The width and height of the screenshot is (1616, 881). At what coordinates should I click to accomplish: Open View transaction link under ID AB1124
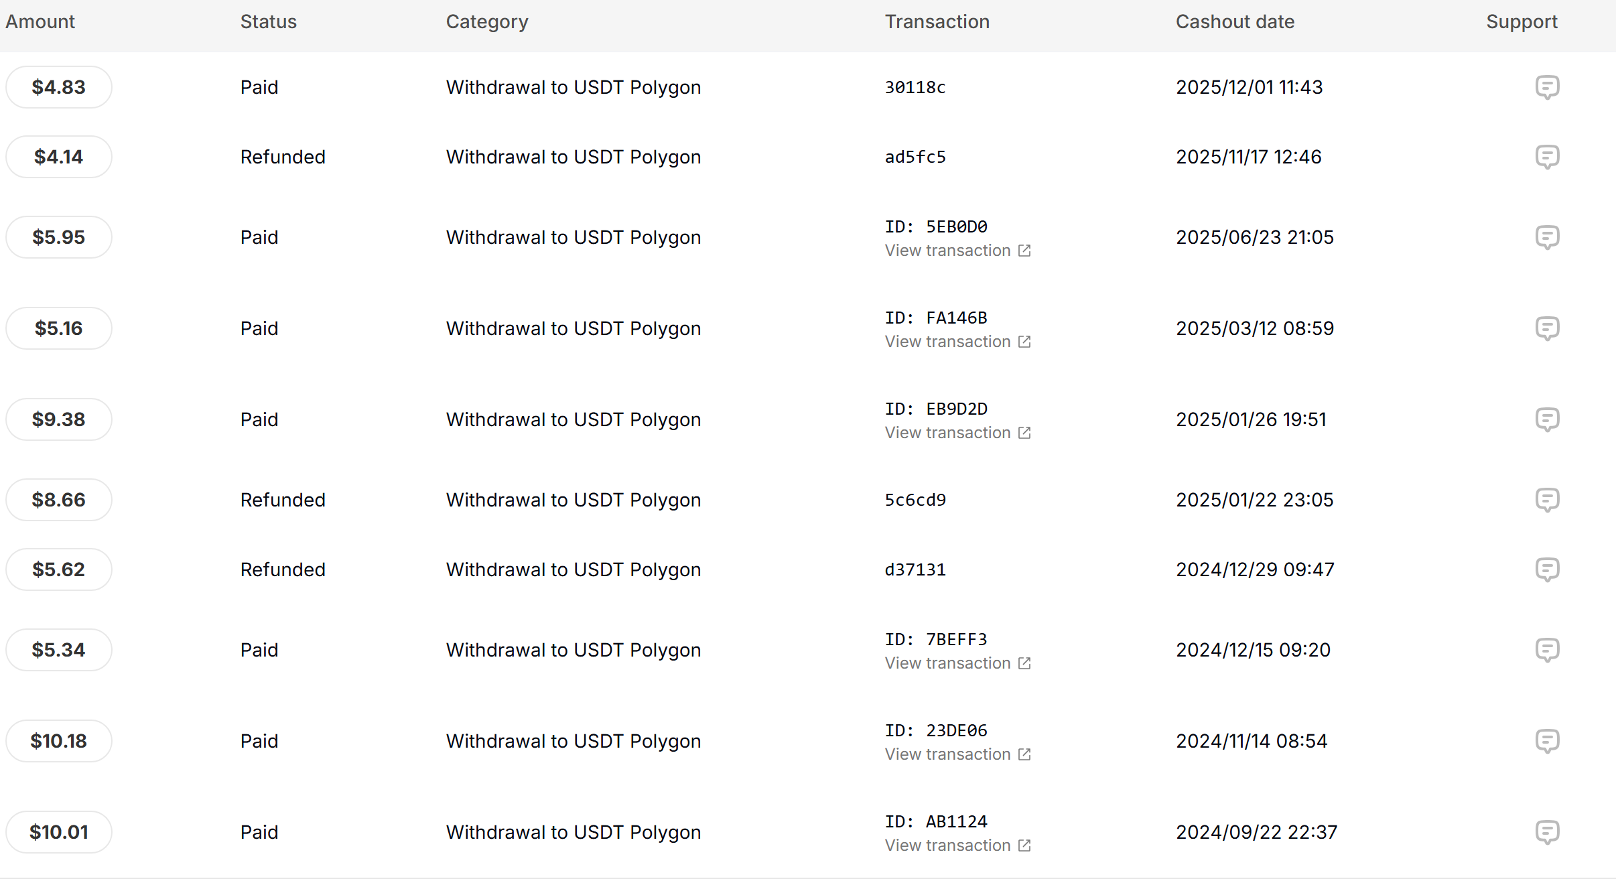(x=957, y=845)
